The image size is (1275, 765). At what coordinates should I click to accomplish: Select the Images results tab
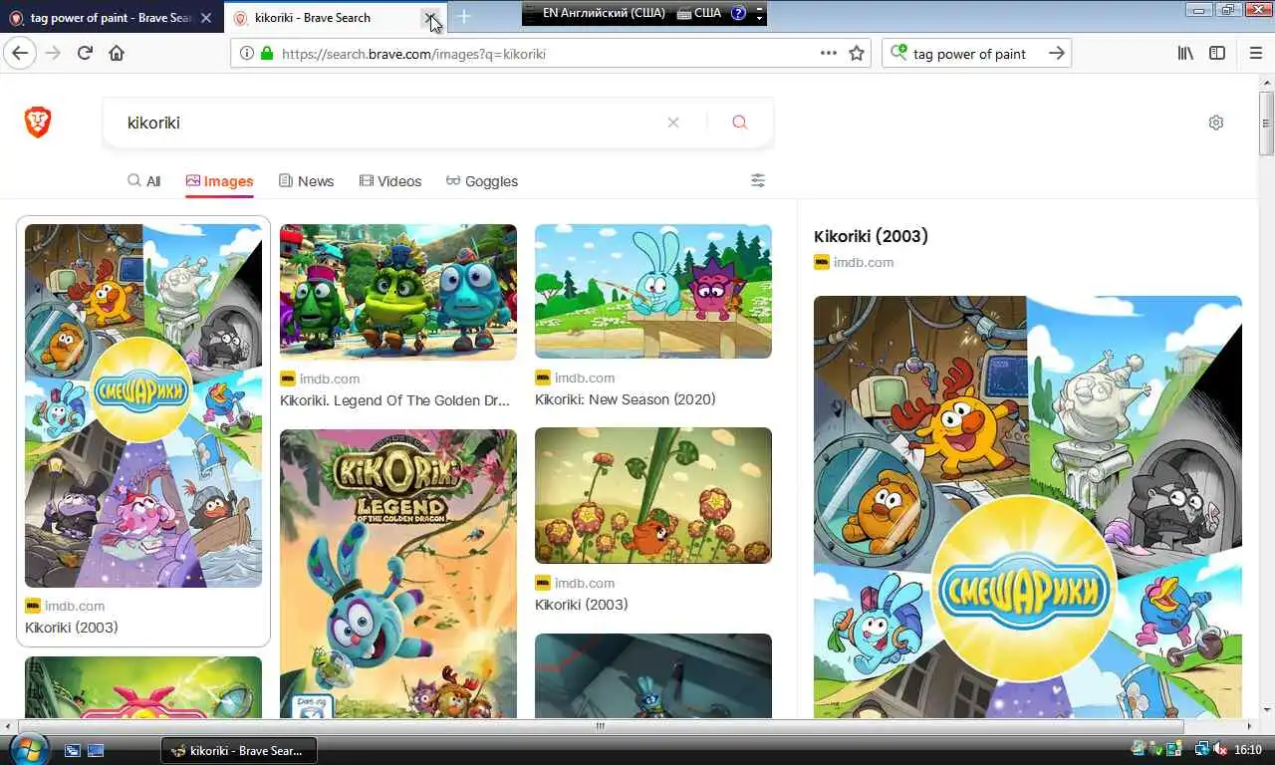(219, 181)
